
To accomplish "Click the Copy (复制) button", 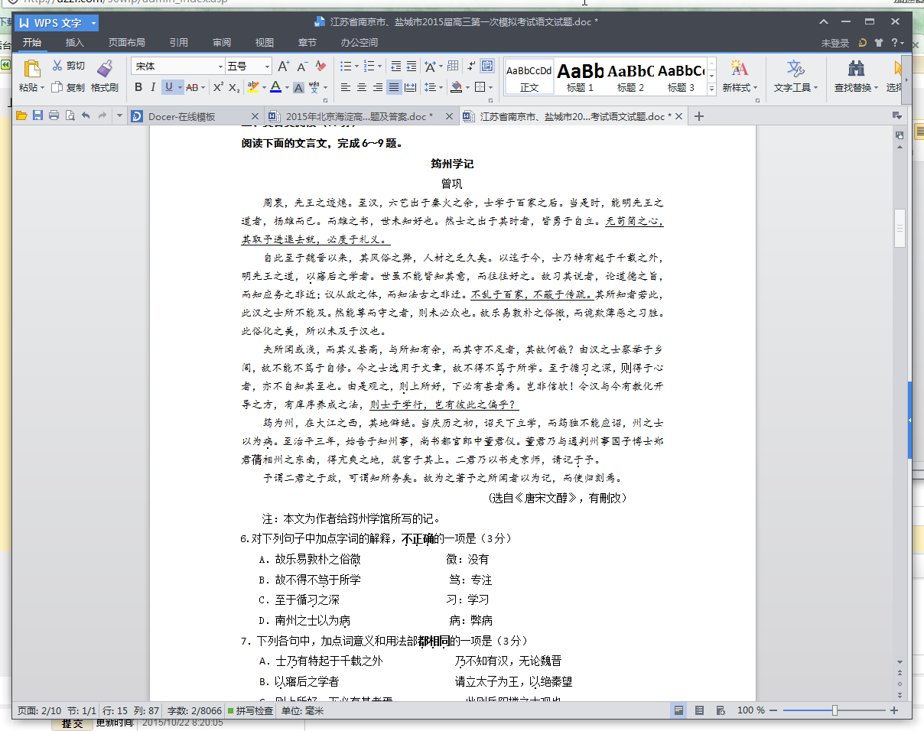I will click(68, 87).
